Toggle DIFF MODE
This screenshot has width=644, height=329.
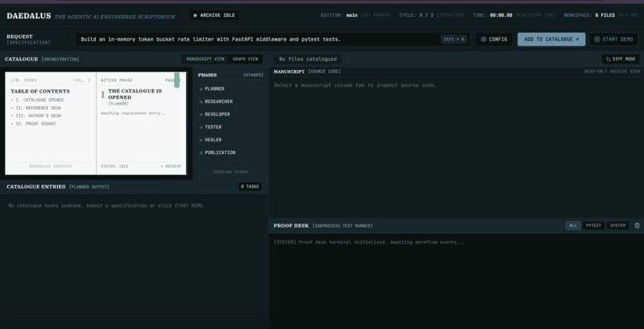621,59
